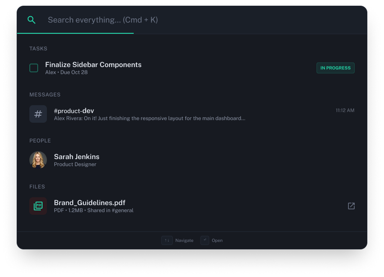The image size is (384, 277).
Task: Check the Finalize Sidebar Components checkbox
Action: point(34,68)
